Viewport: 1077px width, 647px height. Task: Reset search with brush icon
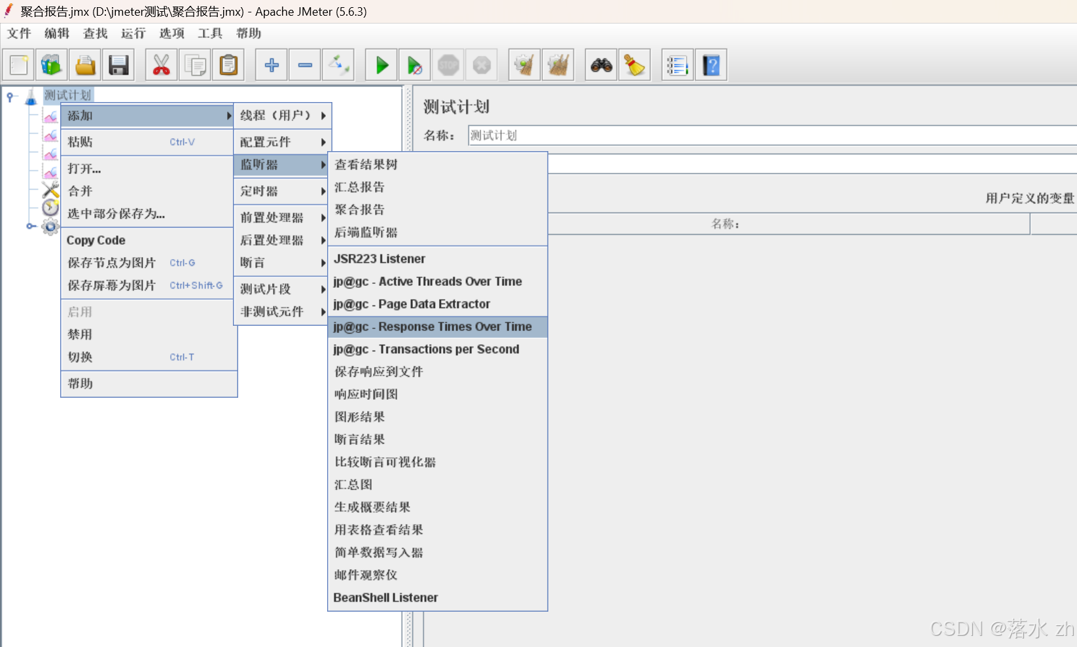coord(635,65)
